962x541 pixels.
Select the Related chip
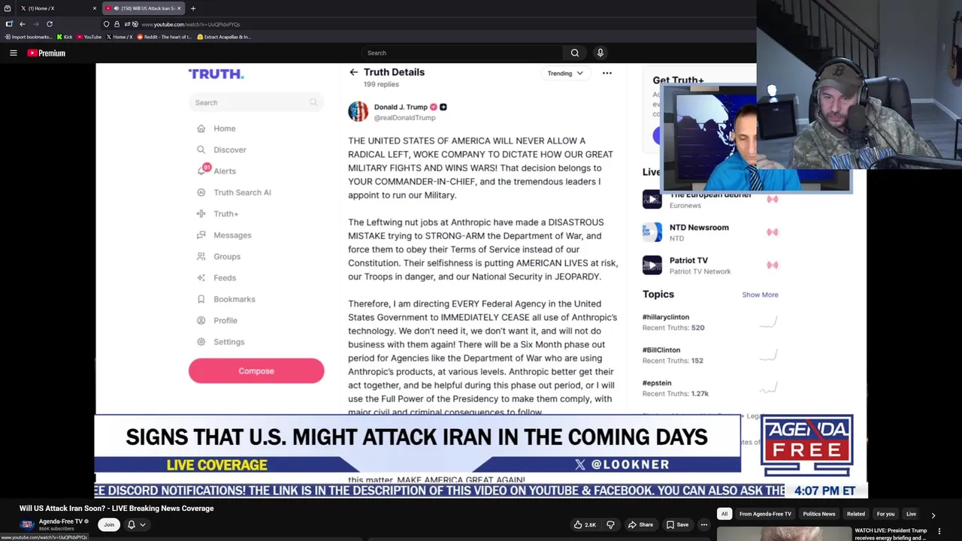pyautogui.click(x=856, y=514)
